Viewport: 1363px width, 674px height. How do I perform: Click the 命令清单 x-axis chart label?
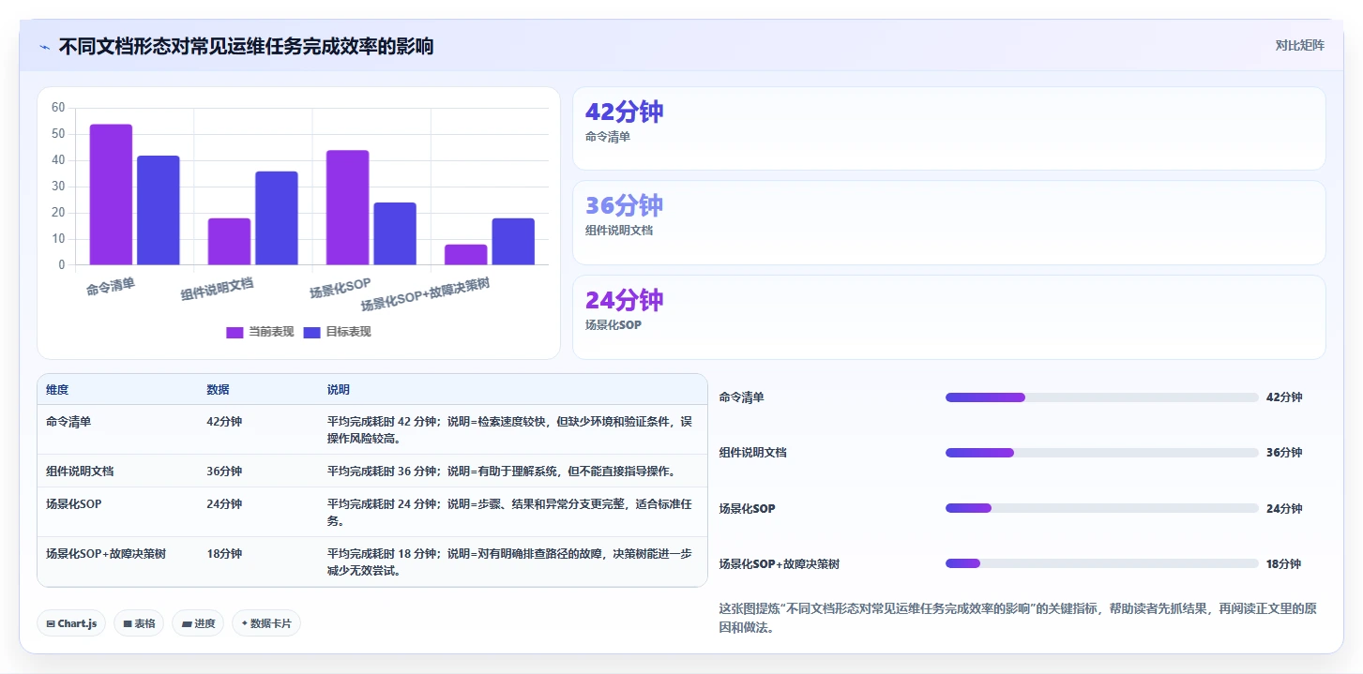point(111,287)
